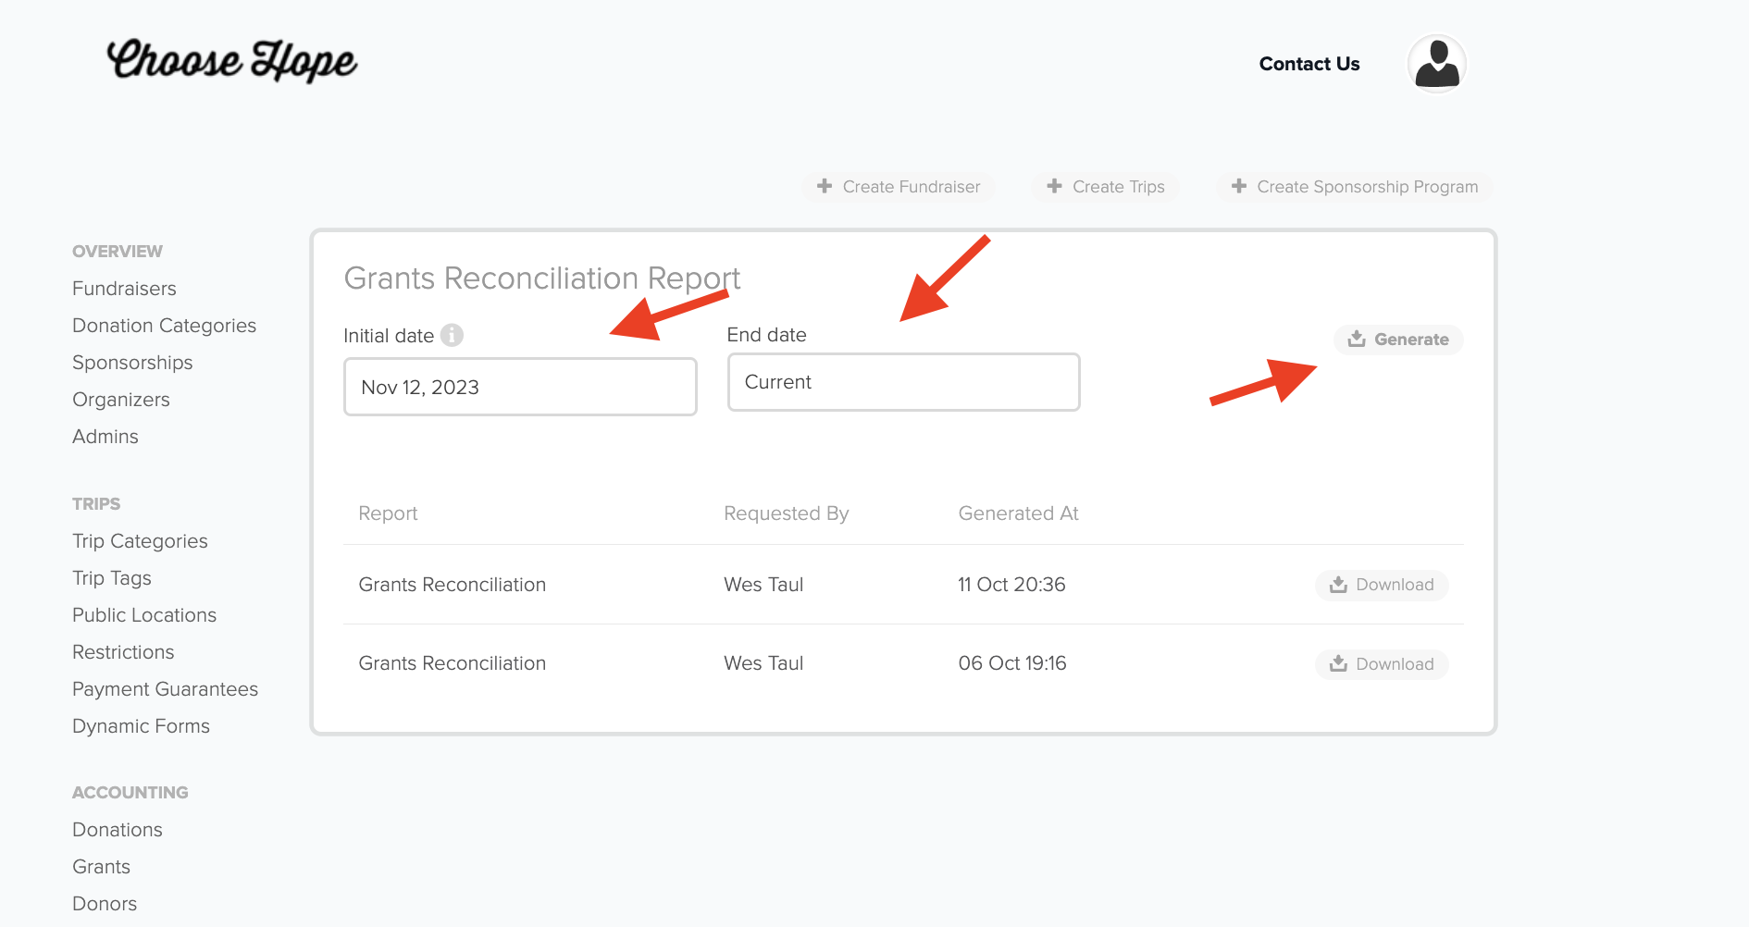Open the user profile avatar icon

point(1437,64)
